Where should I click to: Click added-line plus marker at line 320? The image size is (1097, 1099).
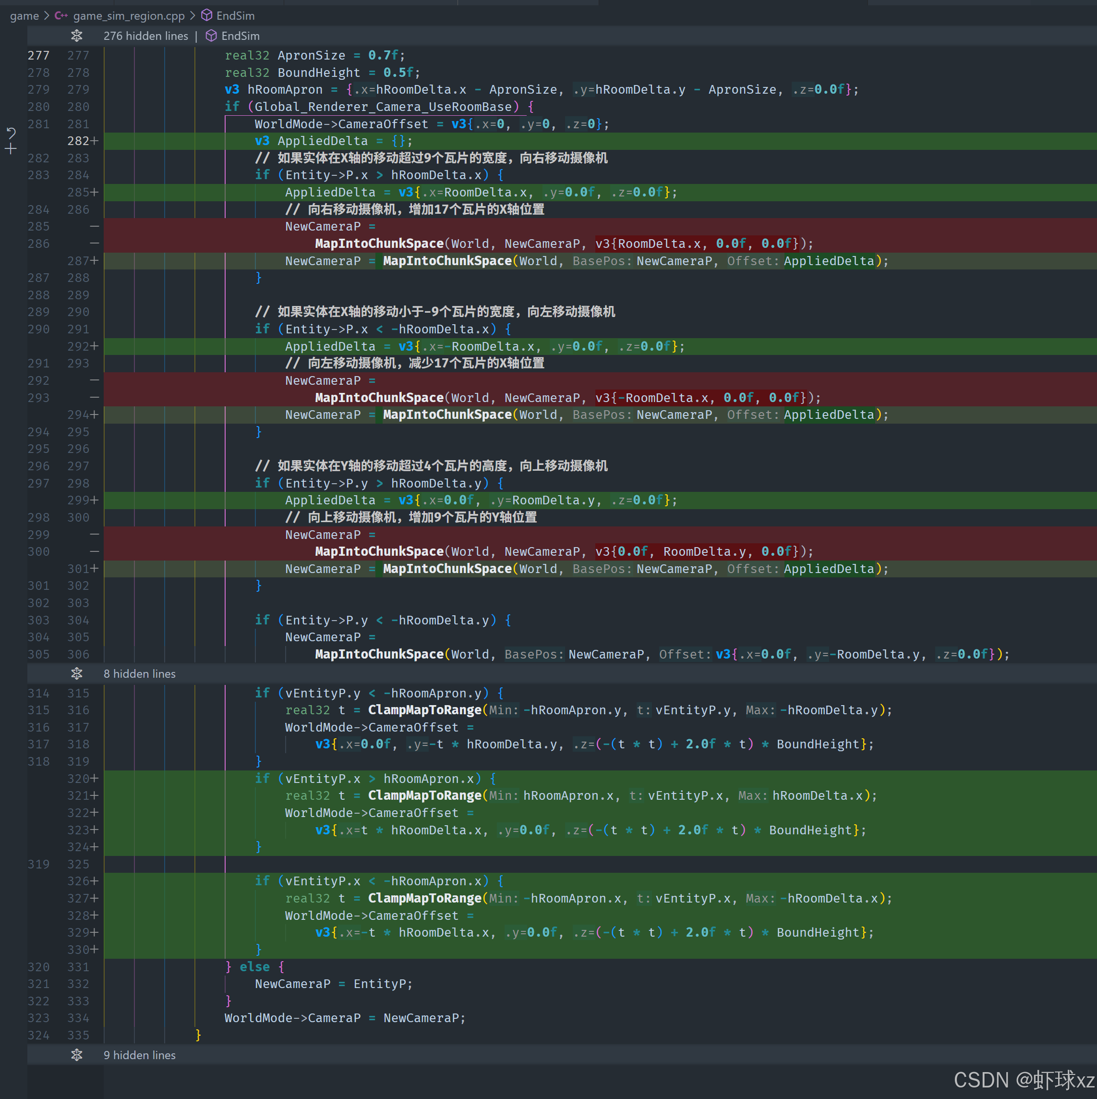click(x=95, y=779)
